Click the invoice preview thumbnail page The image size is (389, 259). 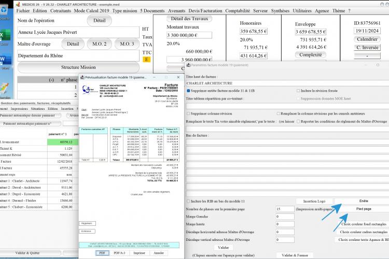point(129,165)
